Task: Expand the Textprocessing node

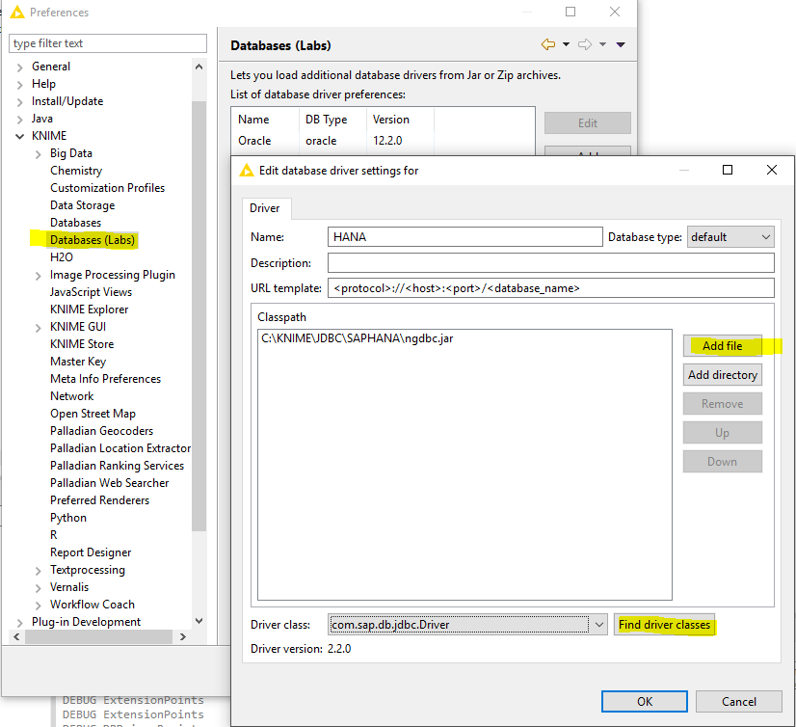Action: [x=39, y=571]
